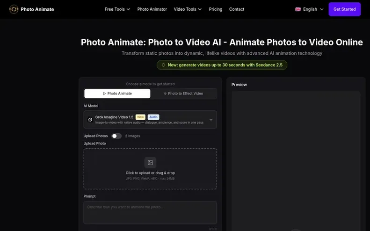Switch to Photo to Effect Video tab
The image size is (370, 231).
click(x=183, y=94)
